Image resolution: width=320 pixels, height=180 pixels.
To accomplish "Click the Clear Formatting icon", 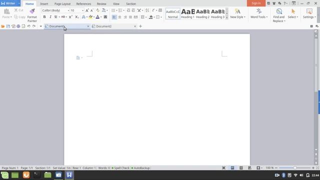I will pos(98,10).
